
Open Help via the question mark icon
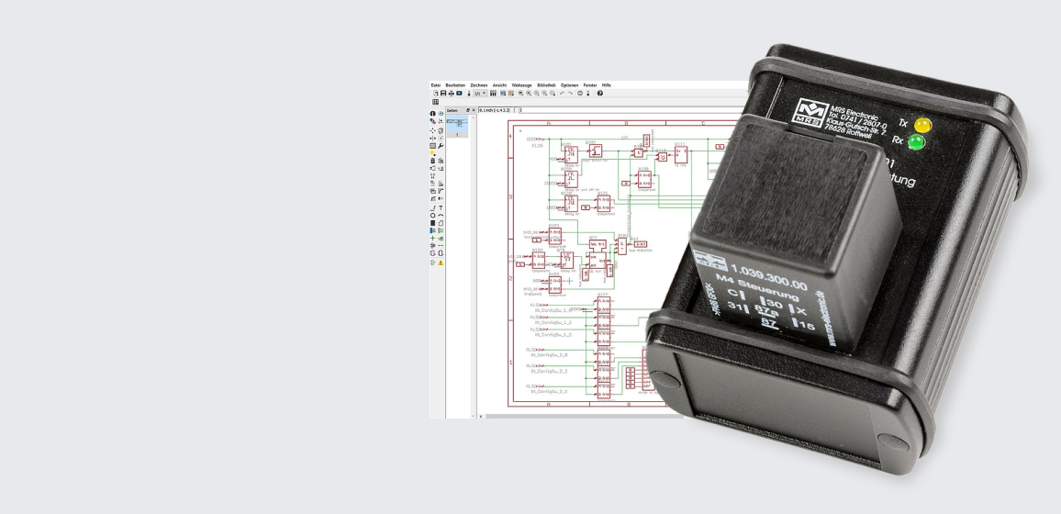pos(600,94)
